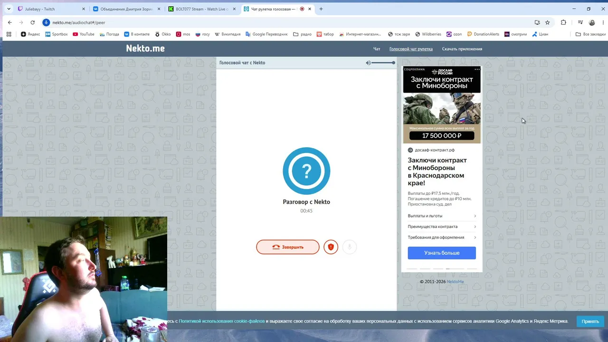608x342 pixels.
Task: Open the browser profile avatar
Action: 592,22
